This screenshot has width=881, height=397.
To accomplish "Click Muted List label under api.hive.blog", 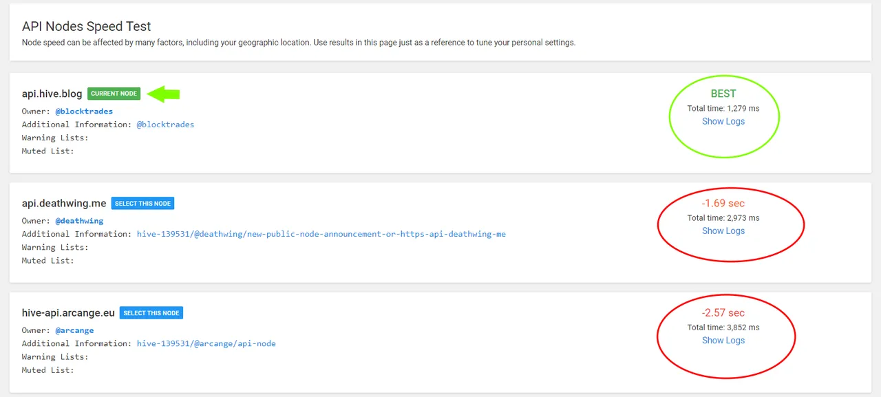I will [x=48, y=151].
